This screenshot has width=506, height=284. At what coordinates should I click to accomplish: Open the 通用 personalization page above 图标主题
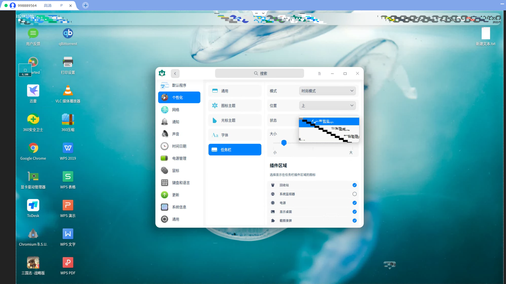[235, 91]
